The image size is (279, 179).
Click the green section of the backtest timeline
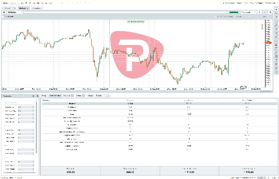(x=234, y=12)
